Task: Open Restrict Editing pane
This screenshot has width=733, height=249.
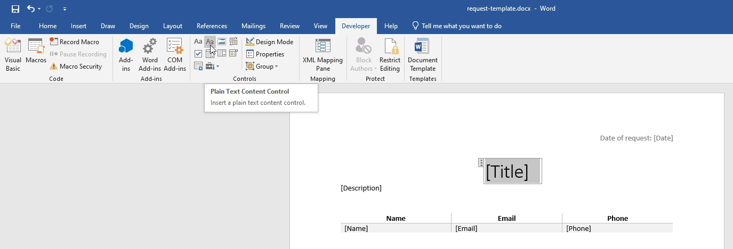Action: [x=390, y=55]
